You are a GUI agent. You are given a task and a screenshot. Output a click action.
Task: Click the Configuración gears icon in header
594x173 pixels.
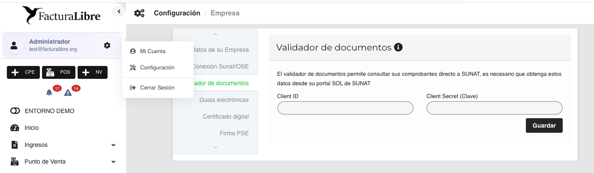click(x=139, y=13)
